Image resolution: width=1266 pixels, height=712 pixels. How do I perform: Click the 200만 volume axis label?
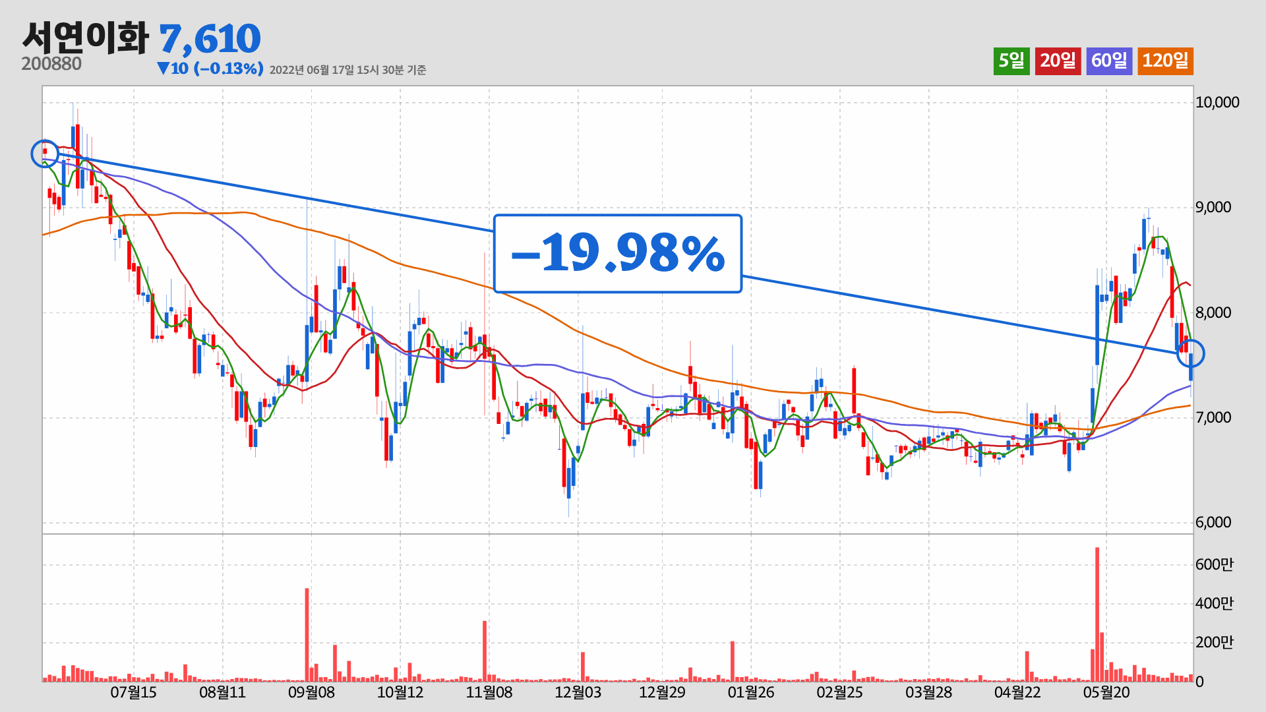1215,642
